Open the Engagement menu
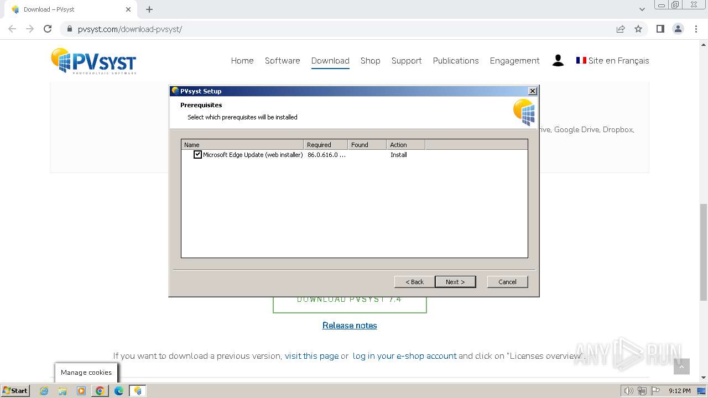Image resolution: width=708 pixels, height=398 pixels. click(514, 61)
